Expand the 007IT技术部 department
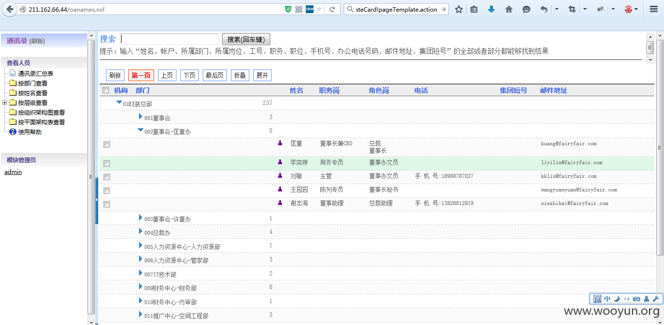The width and height of the screenshot is (664, 325). [140, 273]
